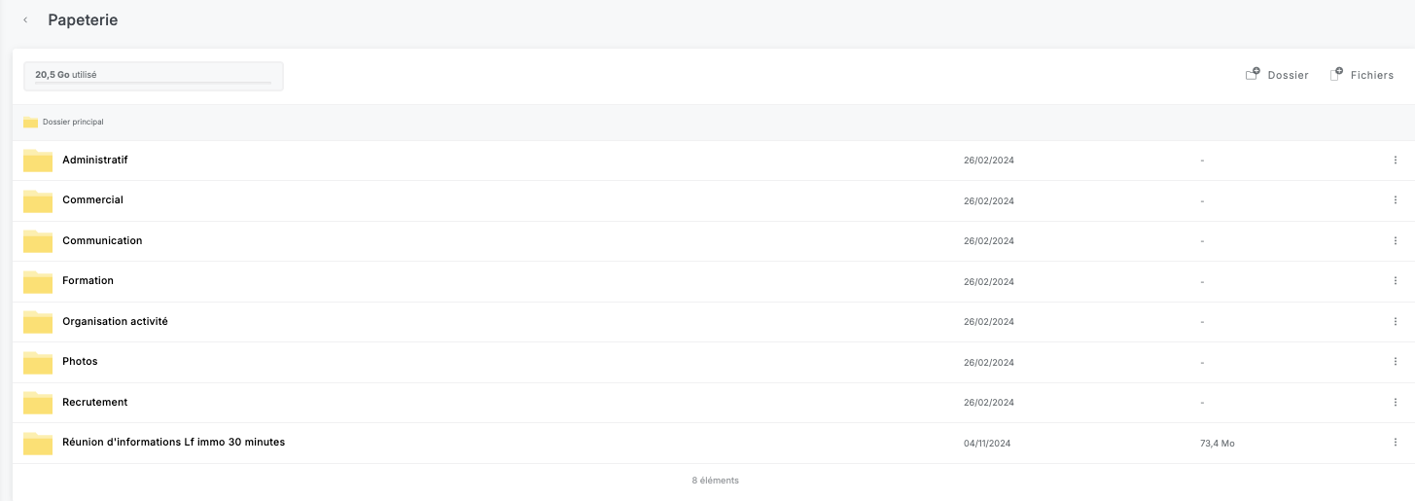Click the new Dossier folder icon
The image size is (1415, 501).
(1253, 75)
